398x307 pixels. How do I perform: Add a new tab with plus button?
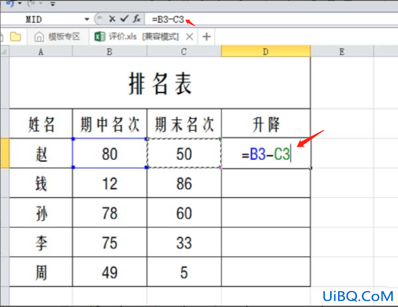click(x=206, y=37)
